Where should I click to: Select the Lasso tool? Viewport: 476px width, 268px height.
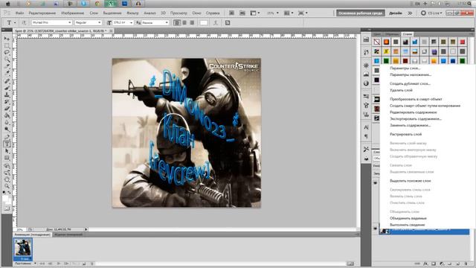click(x=7, y=52)
